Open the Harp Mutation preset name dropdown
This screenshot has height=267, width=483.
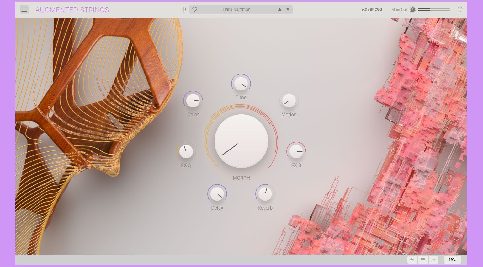(236, 9)
